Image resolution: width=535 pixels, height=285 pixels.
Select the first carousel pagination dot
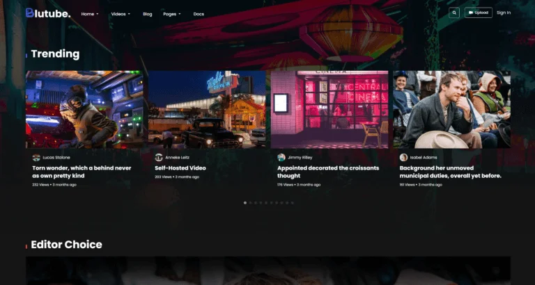point(245,203)
